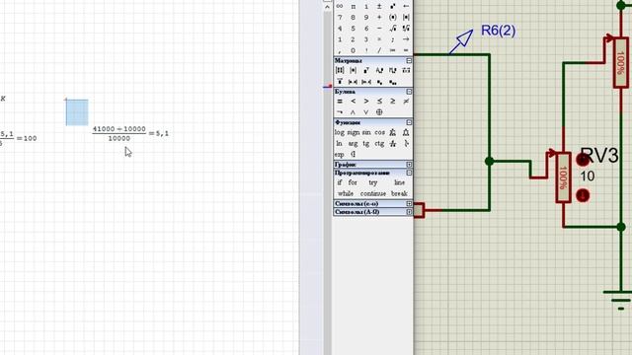Insert absolute value template
Image resolution: width=632 pixels, height=355 pixels.
(406, 18)
